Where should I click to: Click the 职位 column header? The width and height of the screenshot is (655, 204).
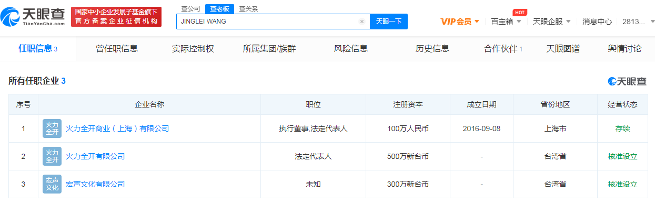pyautogui.click(x=314, y=104)
